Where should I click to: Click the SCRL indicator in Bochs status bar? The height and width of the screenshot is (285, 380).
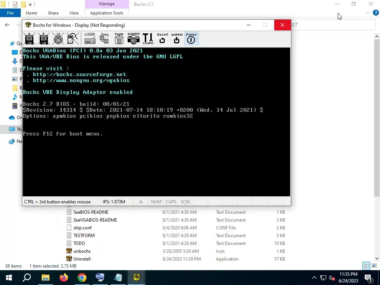pos(186,202)
